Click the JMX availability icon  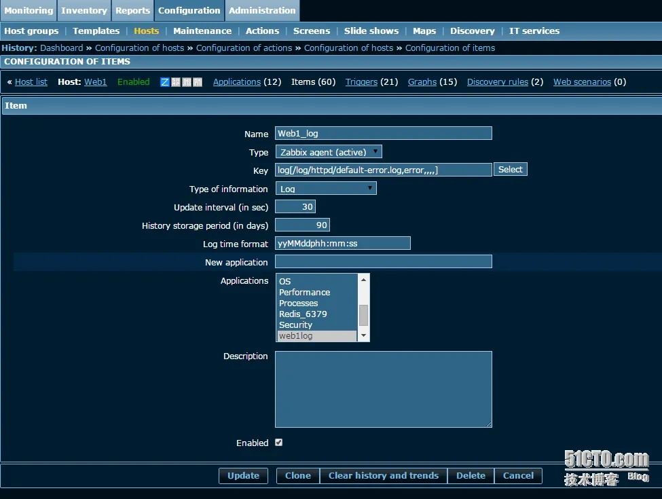[187, 82]
